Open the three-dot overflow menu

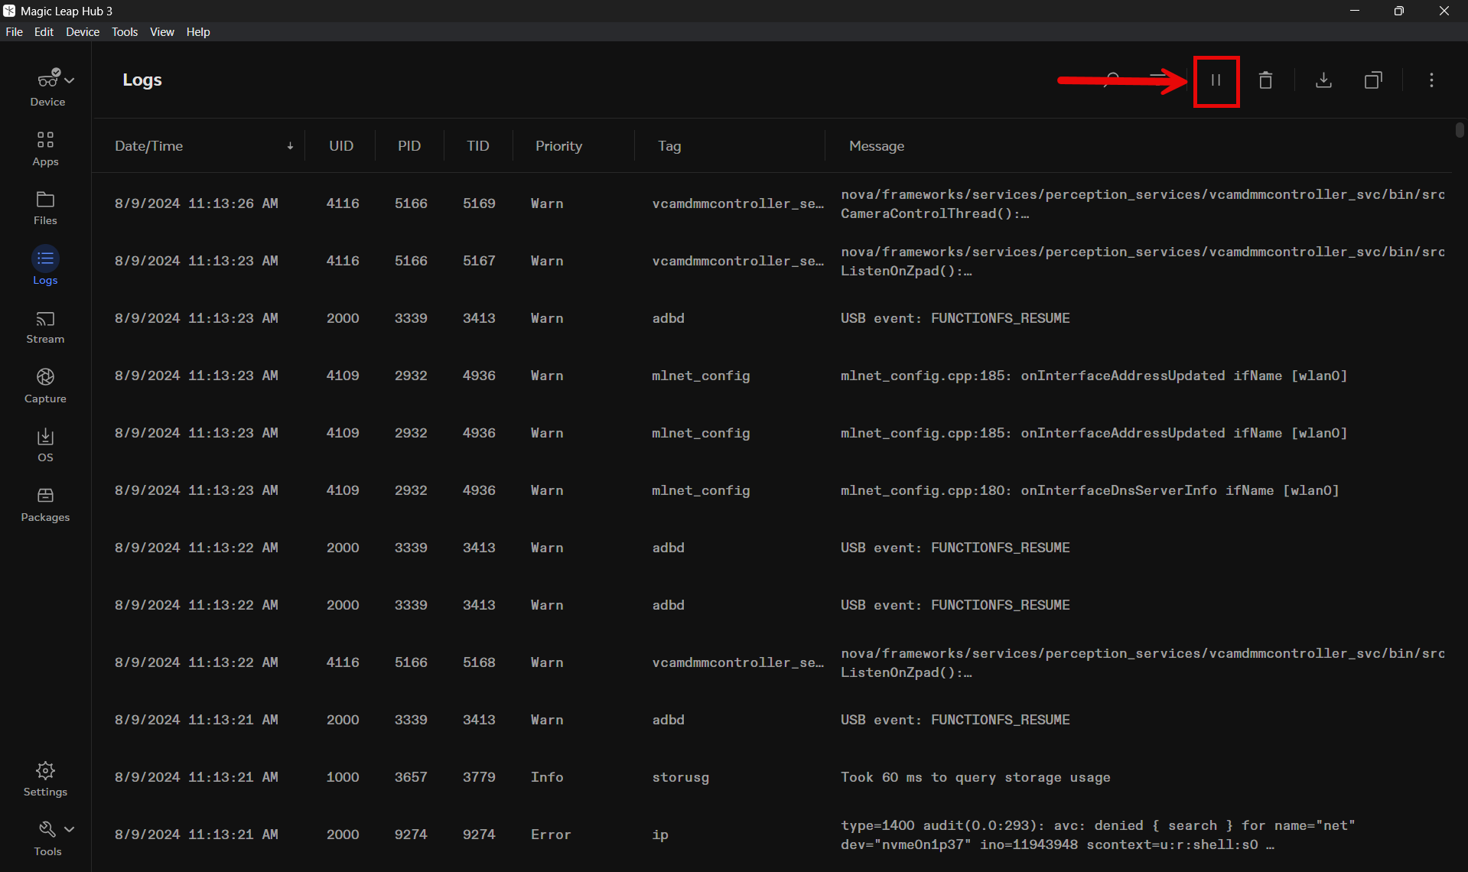tap(1431, 80)
